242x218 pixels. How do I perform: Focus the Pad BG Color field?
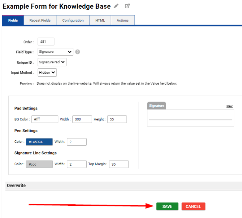(x=45, y=119)
